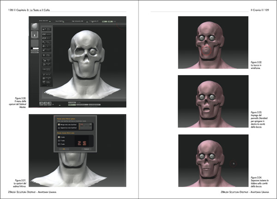
Task: Adjust the Draw Size slider in Figura 3.30
Action: (45, 21)
